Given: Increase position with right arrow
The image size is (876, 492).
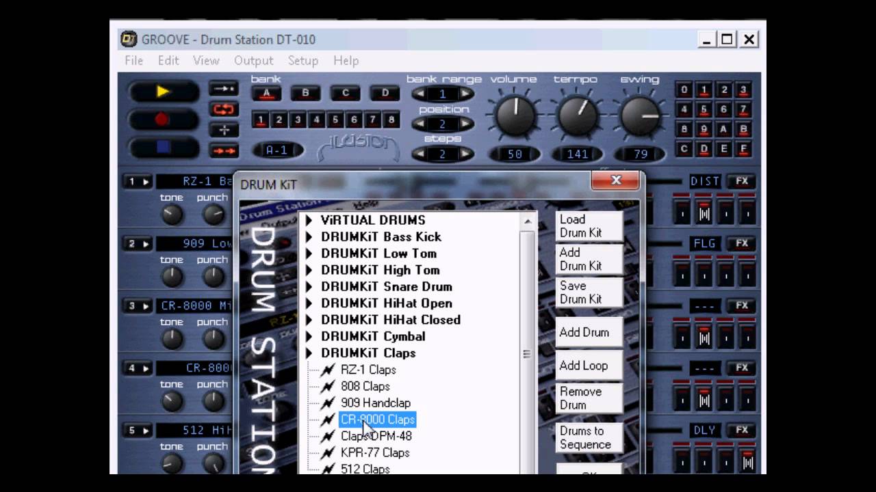Looking at the screenshot, I should click(x=465, y=124).
